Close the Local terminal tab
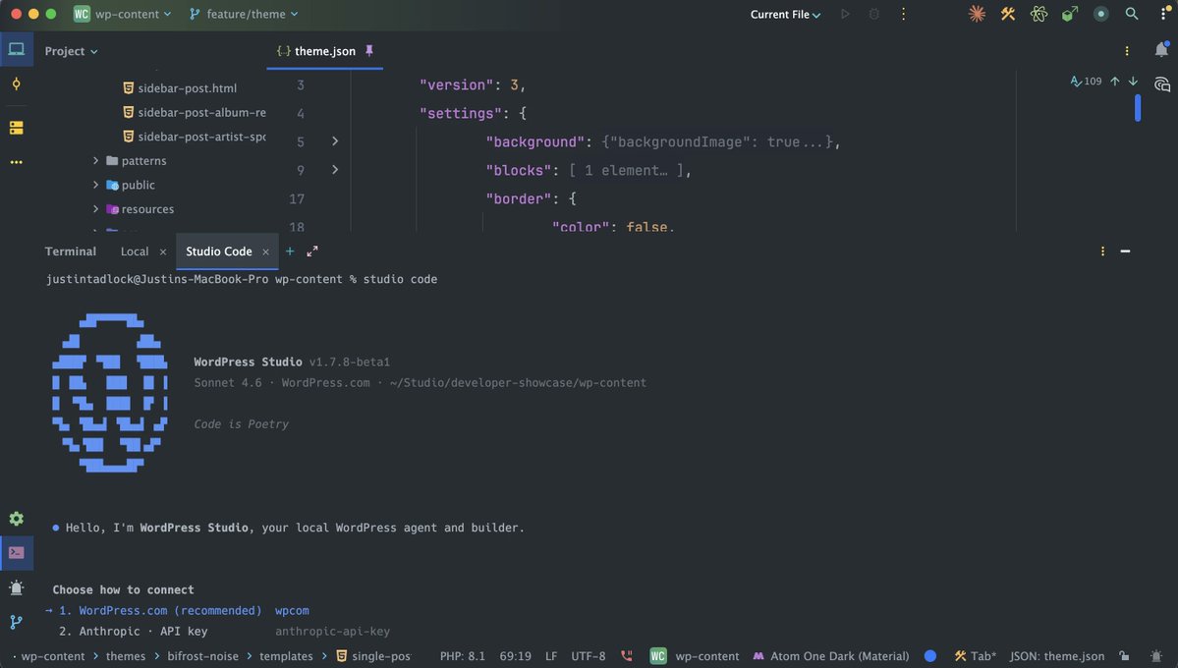 click(x=163, y=251)
